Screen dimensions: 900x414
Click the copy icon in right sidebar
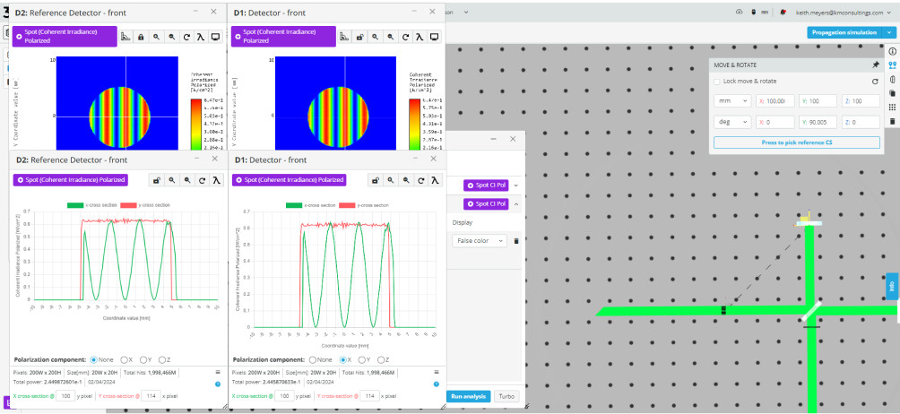(892, 93)
